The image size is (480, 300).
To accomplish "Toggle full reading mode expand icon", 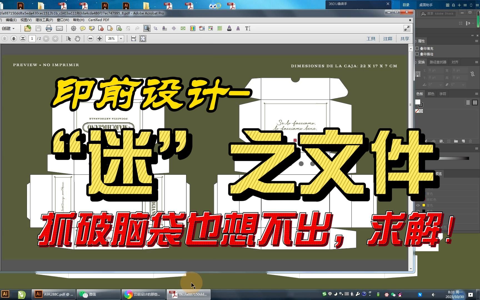I will tap(407, 28).
